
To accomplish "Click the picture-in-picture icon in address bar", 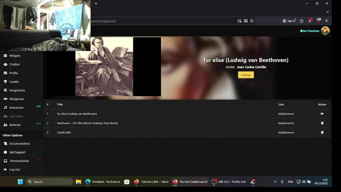I will pyautogui.click(x=239, y=21).
